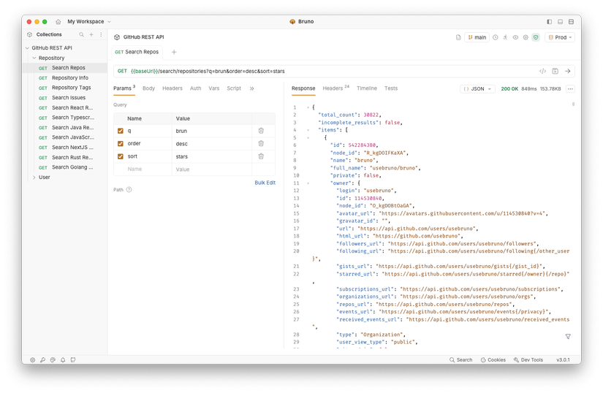Open the Tests tab
Viewport: 603px width, 393px height.
(x=391, y=88)
